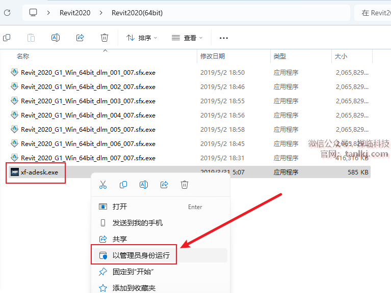The height and width of the screenshot is (293, 391).
Task: Click the 585 KB size cell
Action: tap(358, 172)
